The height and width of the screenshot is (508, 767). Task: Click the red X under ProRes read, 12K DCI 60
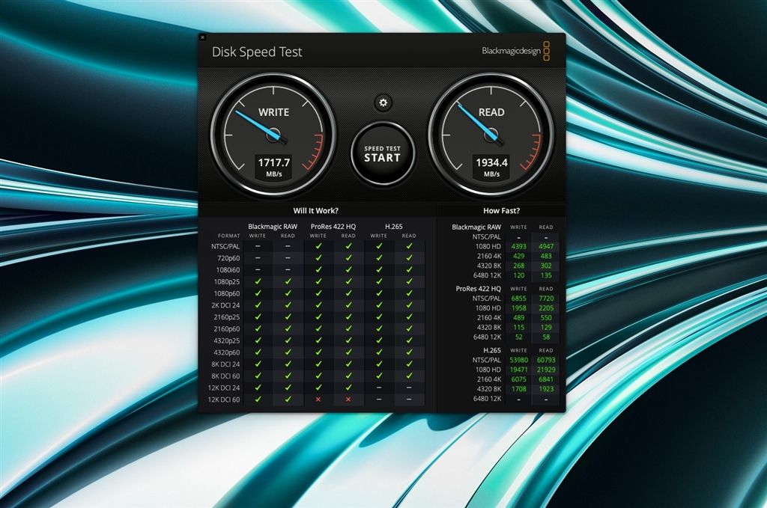348,400
